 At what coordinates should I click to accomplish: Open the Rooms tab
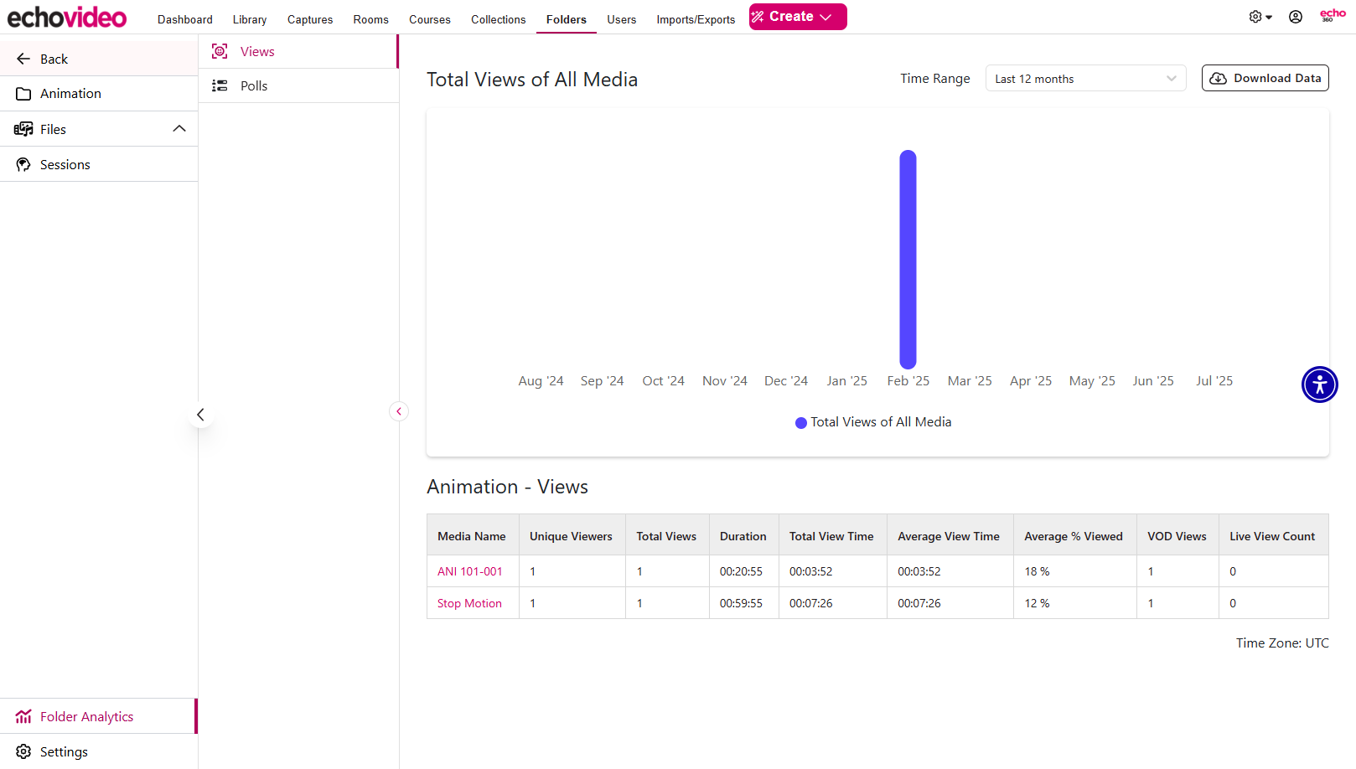[370, 19]
